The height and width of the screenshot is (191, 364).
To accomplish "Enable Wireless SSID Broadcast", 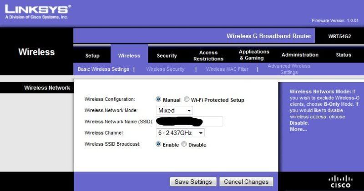I will (158, 144).
